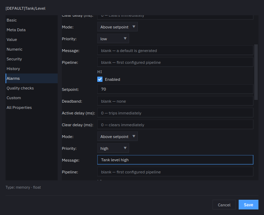
Task: Save the tag configuration
Action: click(x=248, y=205)
